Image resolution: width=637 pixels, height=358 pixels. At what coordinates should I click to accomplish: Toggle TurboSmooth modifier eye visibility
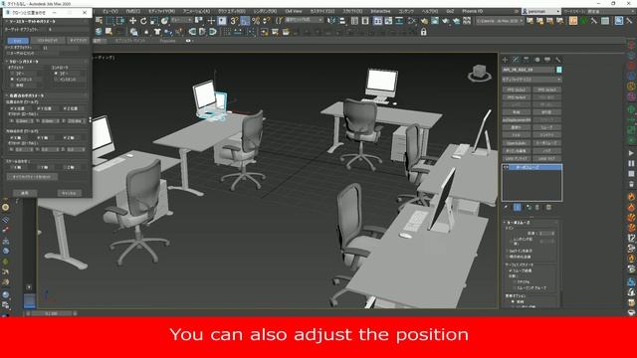506,167
